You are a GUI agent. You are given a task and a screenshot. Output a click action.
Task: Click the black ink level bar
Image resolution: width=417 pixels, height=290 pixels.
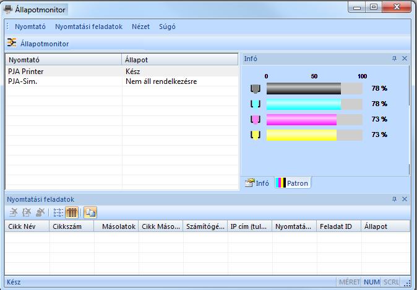(314, 88)
